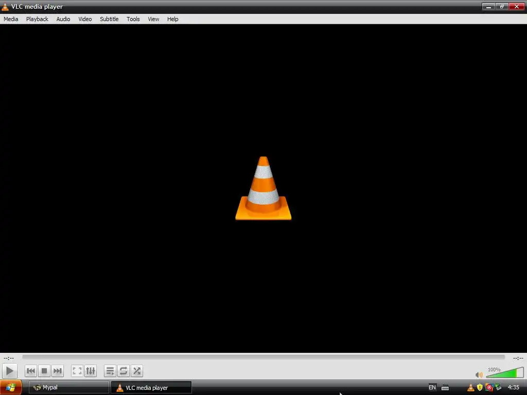Open the Audio menu
527x395 pixels.
63,19
